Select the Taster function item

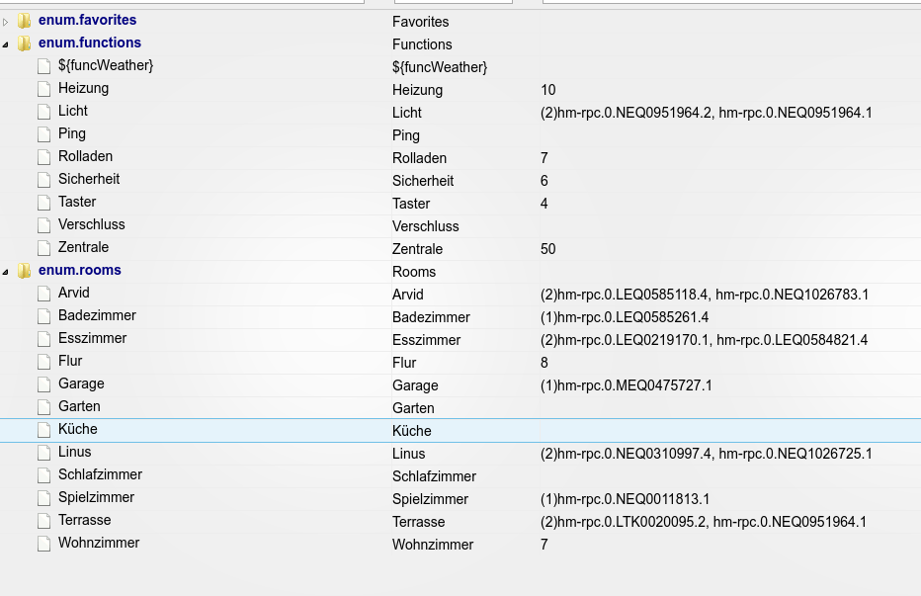77,203
